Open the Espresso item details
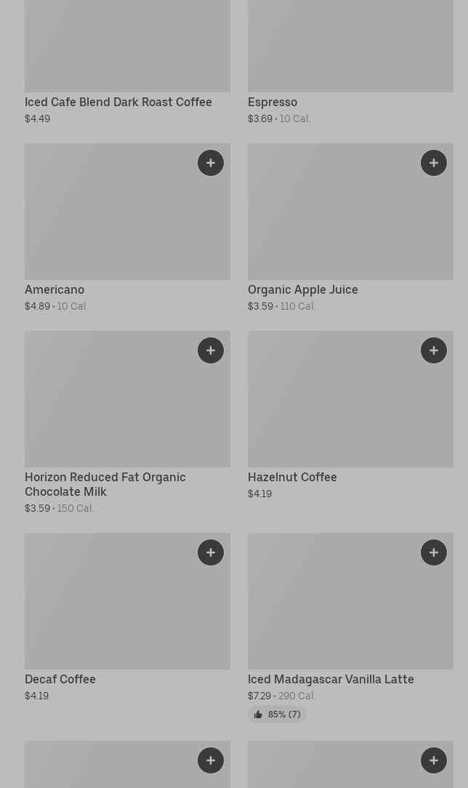 (x=273, y=102)
